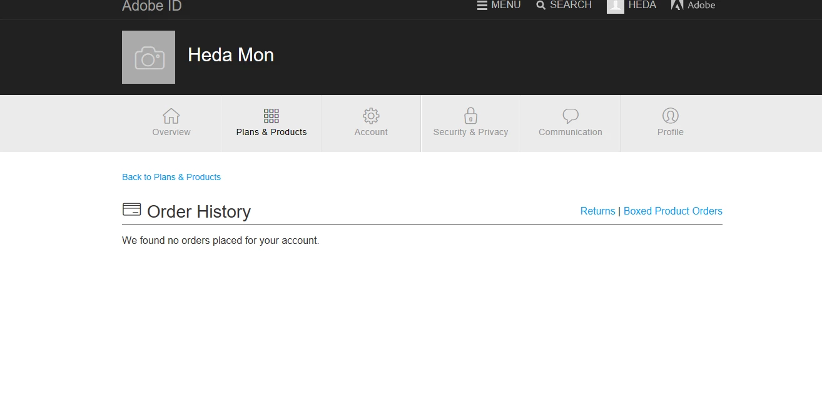The image size is (822, 394).
Task: Open the Returns link
Action: 598,211
